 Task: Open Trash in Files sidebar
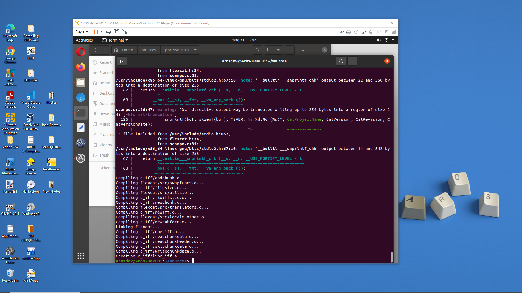102,155
